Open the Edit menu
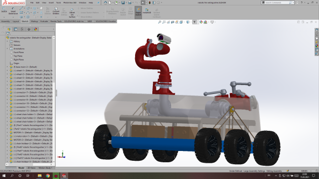This screenshot has height=179, width=319. (x=37, y=2)
